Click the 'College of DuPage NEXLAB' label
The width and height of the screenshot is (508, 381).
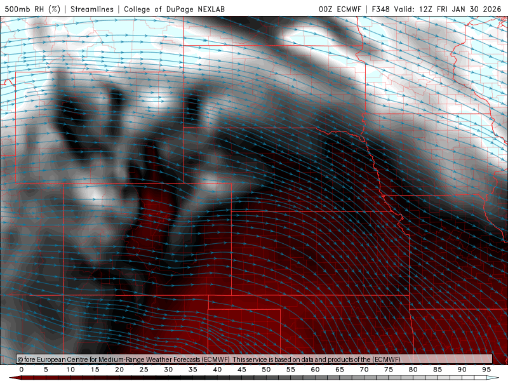coord(174,9)
